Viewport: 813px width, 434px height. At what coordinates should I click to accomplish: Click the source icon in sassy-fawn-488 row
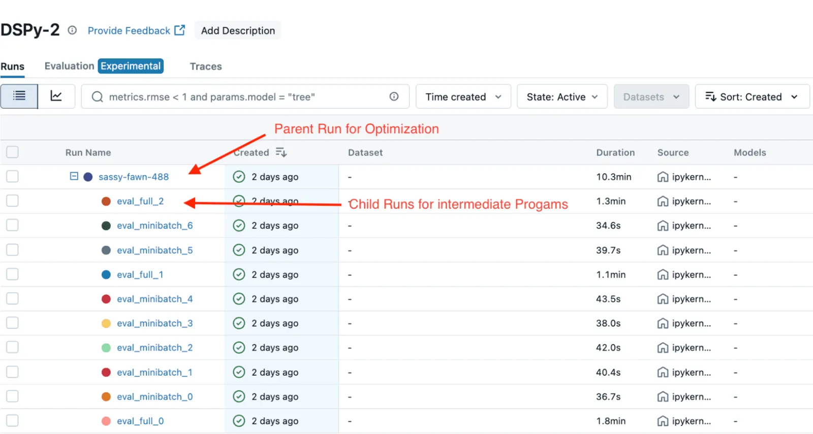663,177
